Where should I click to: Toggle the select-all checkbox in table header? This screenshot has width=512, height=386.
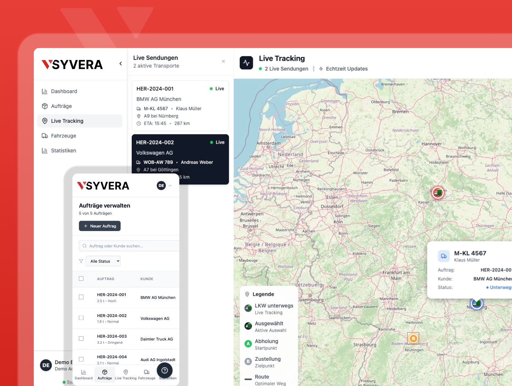click(81, 279)
